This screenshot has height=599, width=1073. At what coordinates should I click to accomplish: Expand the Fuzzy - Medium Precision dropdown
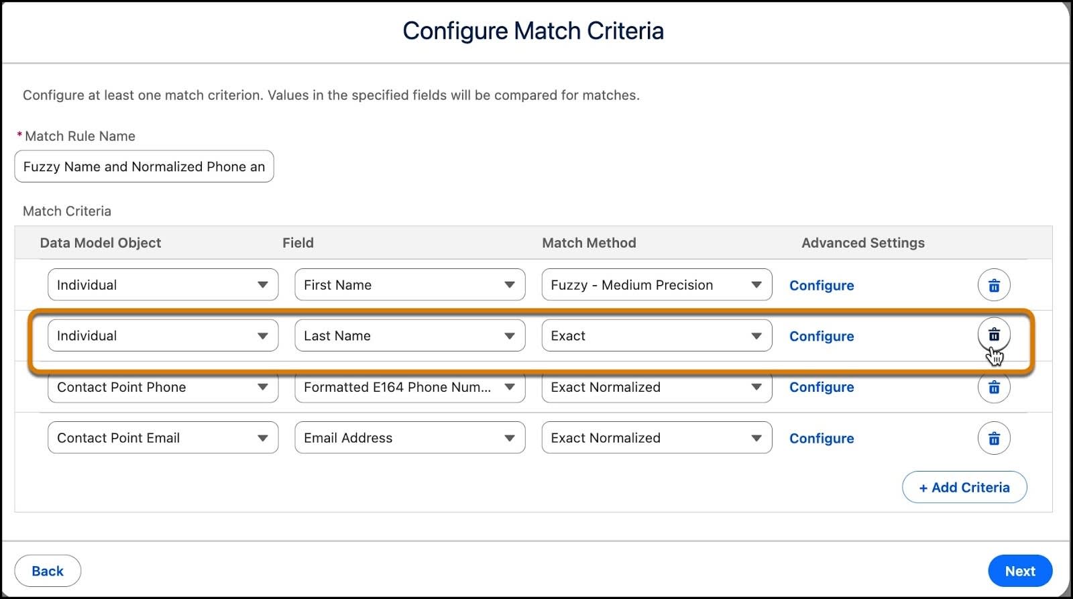tap(656, 285)
